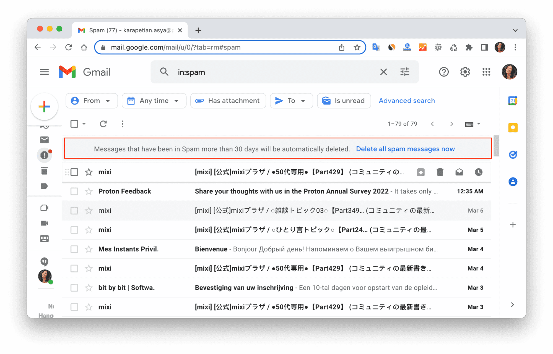
Task: Archive the first mixi message
Action: (x=421, y=172)
